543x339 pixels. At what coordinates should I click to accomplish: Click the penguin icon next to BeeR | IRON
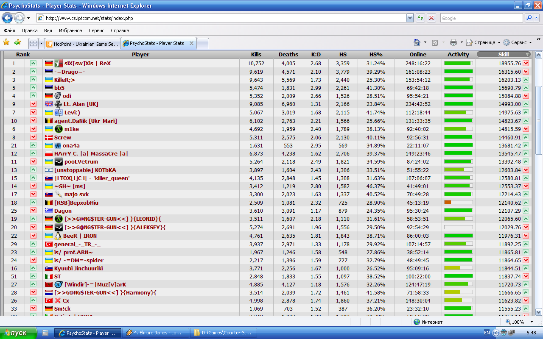pyautogui.click(x=58, y=236)
